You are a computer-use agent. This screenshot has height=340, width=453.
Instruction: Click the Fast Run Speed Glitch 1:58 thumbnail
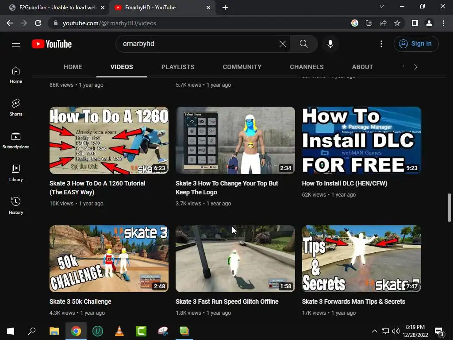pos(235,259)
